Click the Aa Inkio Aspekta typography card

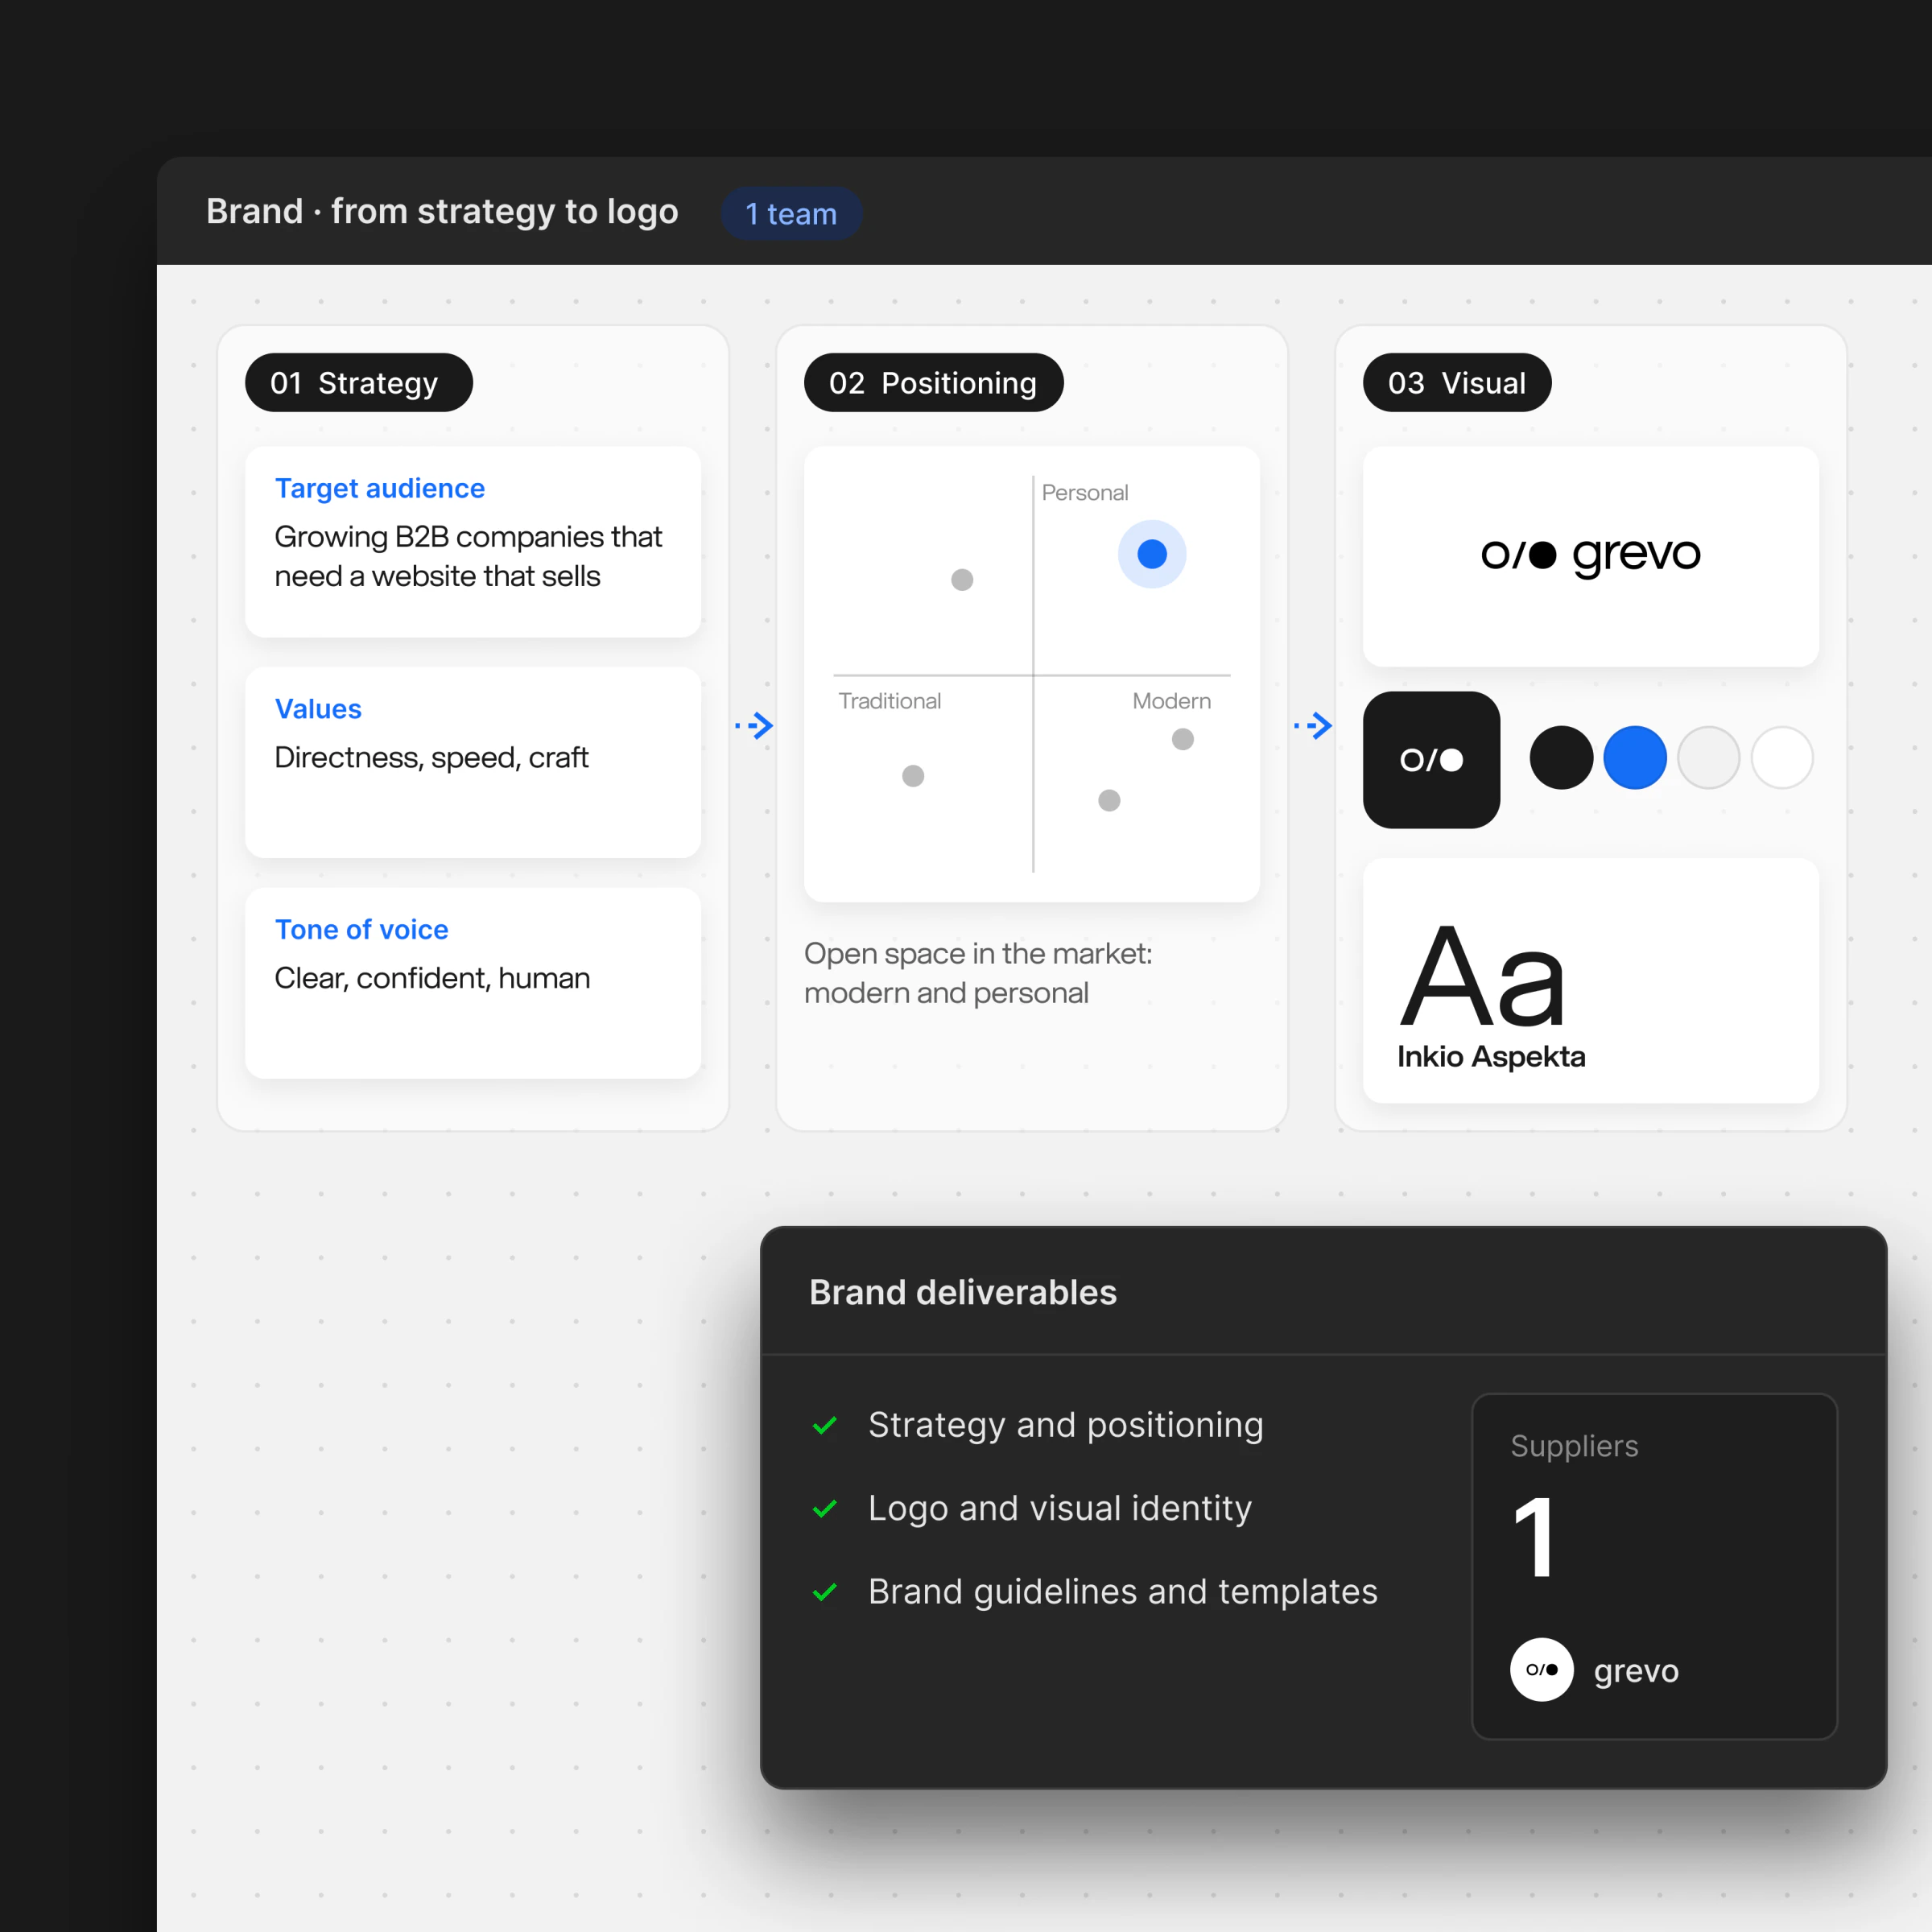(x=1590, y=980)
